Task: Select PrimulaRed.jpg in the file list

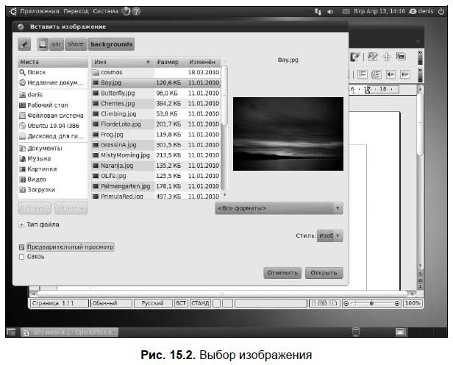Action: (156, 196)
